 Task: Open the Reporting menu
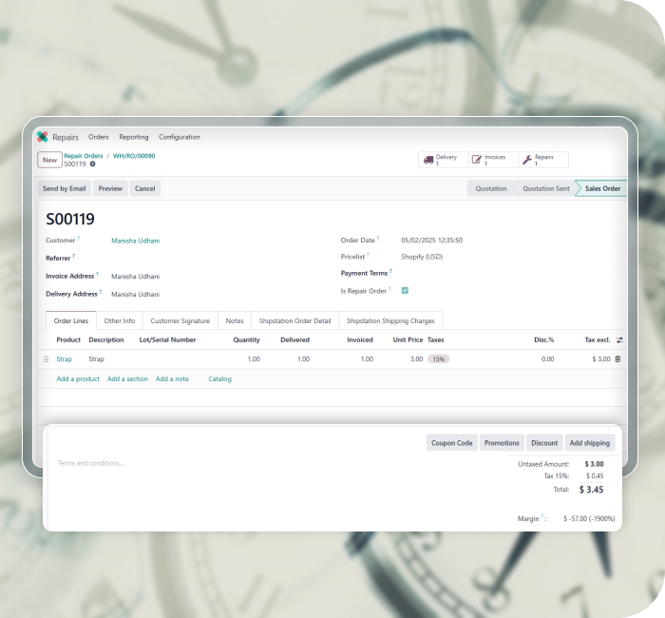(x=134, y=137)
